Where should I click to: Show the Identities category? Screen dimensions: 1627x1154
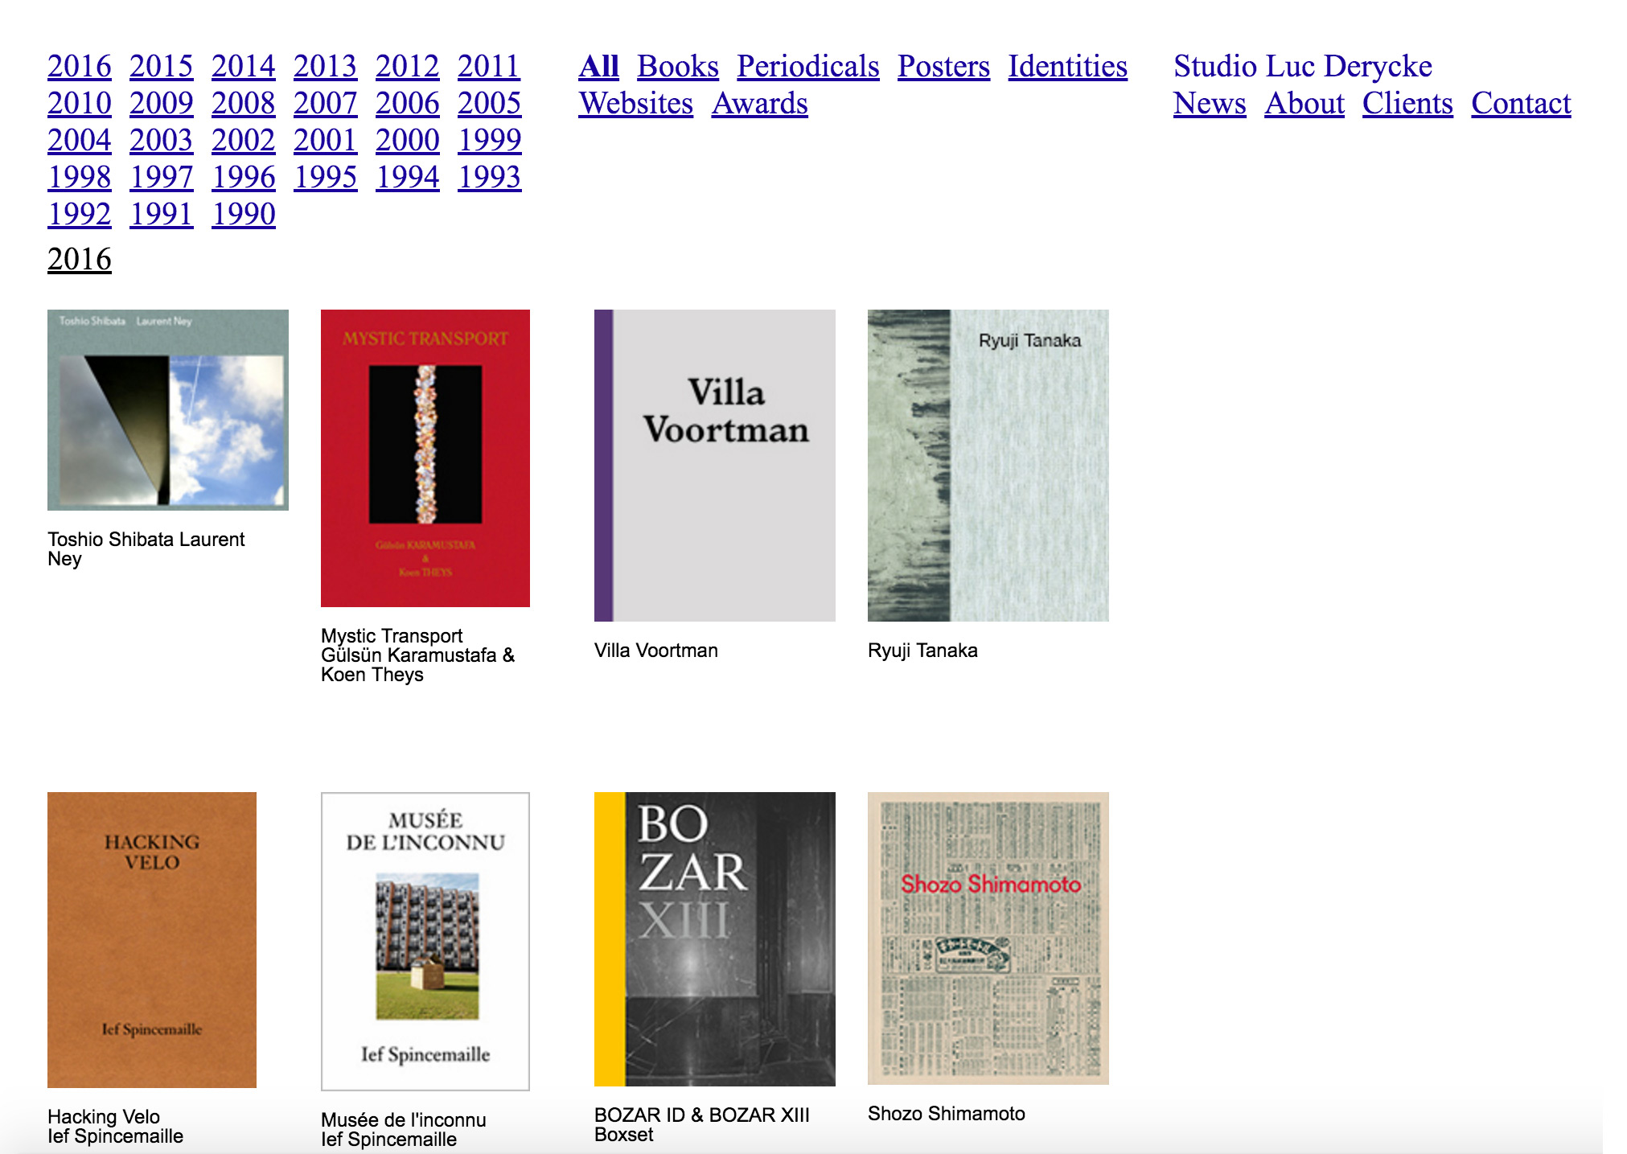point(1068,66)
